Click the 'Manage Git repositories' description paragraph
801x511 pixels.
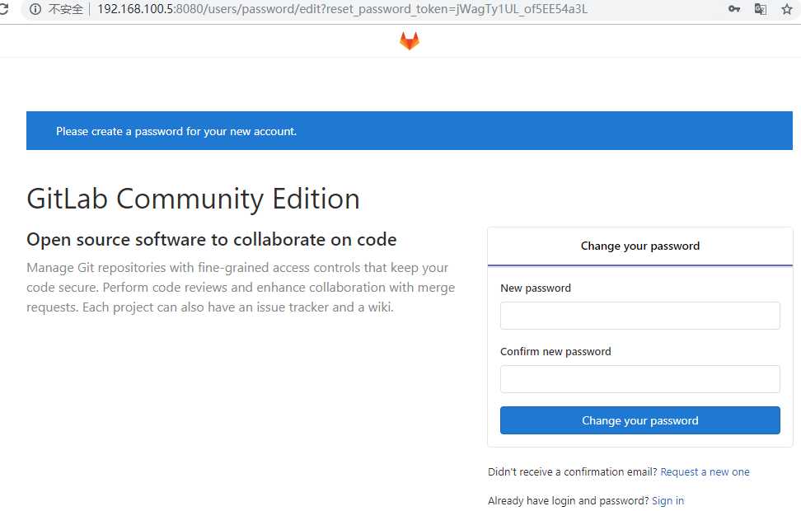[x=241, y=287]
